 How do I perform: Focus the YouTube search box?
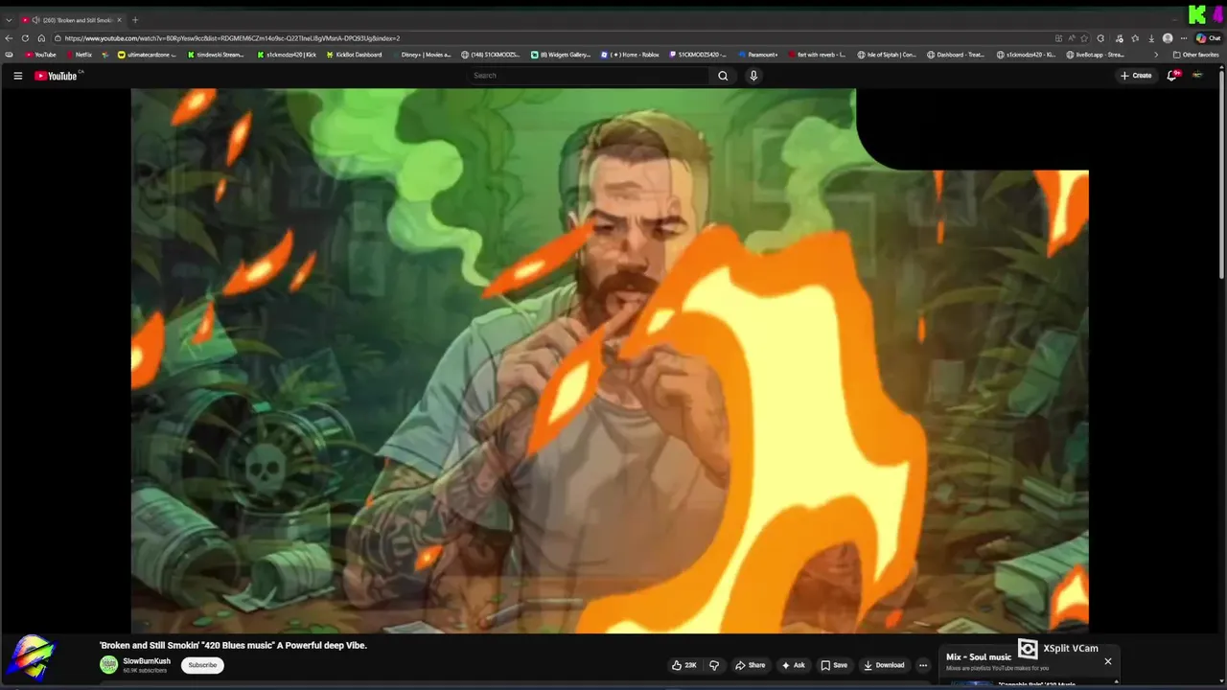point(589,76)
